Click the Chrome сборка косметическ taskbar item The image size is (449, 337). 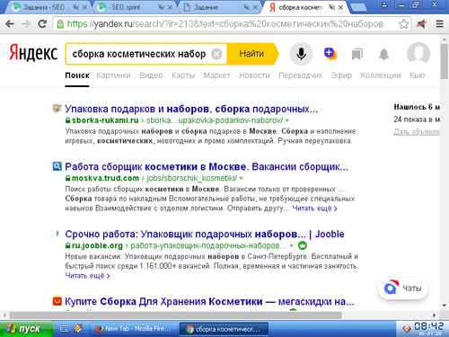(224, 329)
